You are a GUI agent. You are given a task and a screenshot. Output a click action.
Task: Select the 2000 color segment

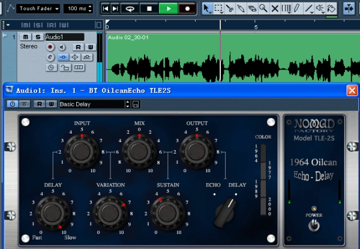(x=263, y=206)
